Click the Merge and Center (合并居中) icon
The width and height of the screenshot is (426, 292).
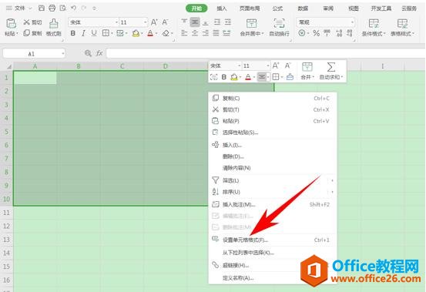pos(251,23)
